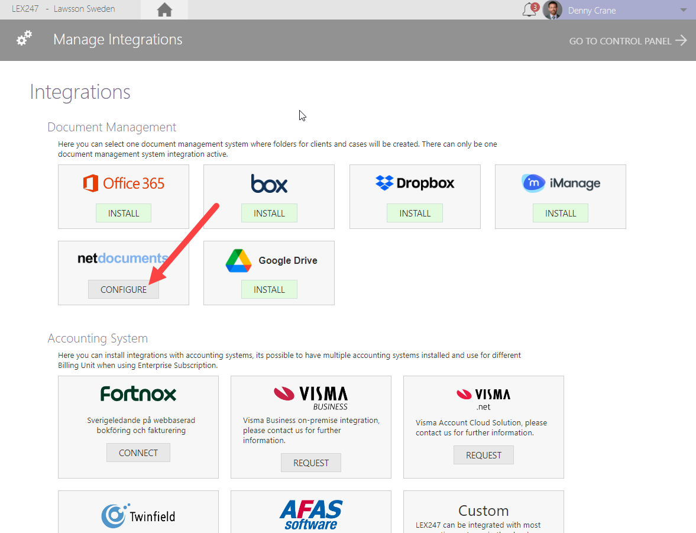This screenshot has width=696, height=533.
Task: Click the Custom integration heading
Action: 483,511
